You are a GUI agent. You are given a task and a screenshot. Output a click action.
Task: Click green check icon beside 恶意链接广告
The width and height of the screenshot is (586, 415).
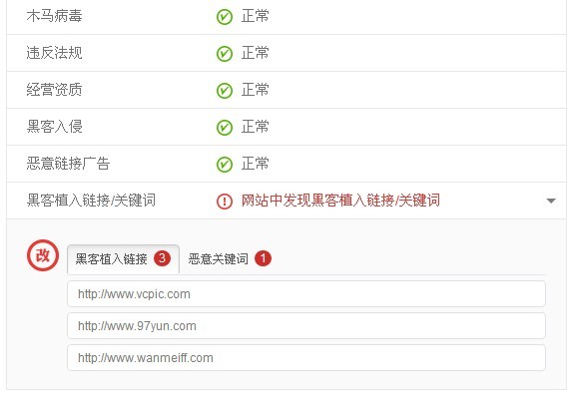pos(225,165)
